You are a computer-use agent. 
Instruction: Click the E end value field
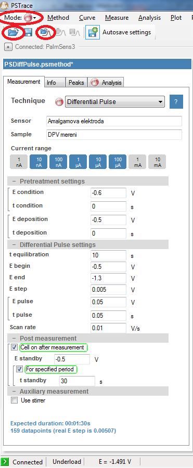108,278
